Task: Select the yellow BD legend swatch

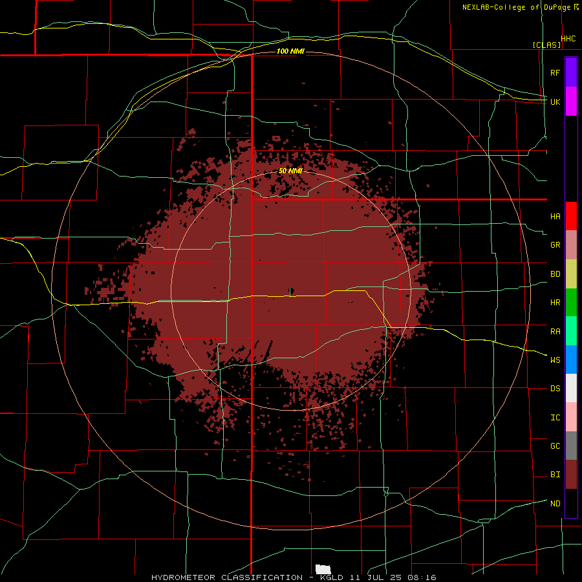Action: click(571, 274)
